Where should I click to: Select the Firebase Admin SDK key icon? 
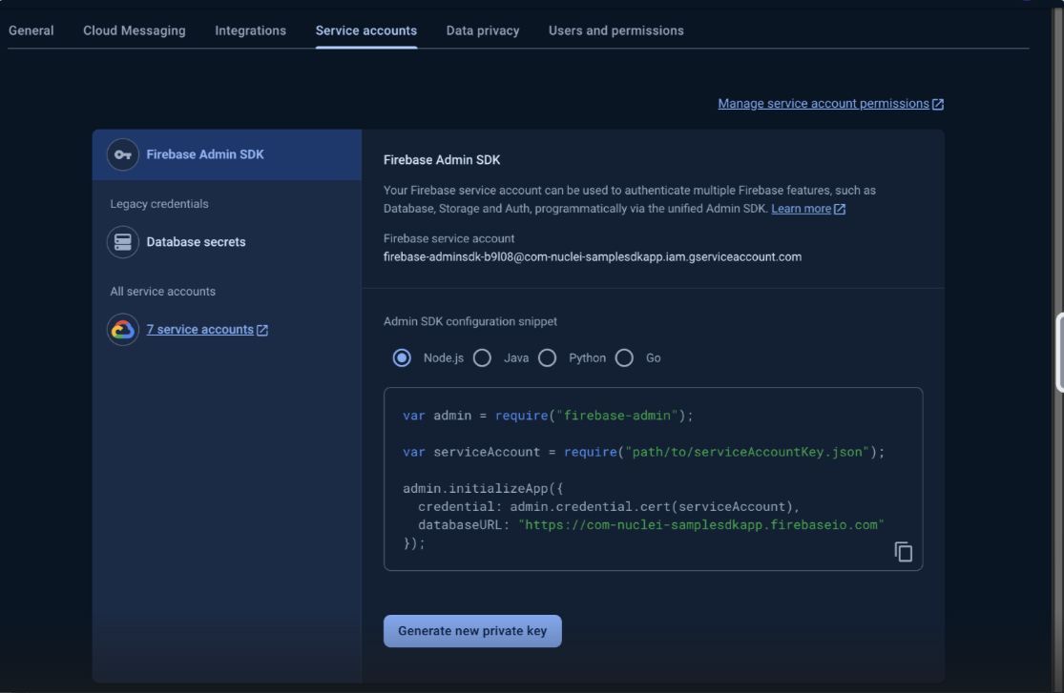tap(122, 153)
